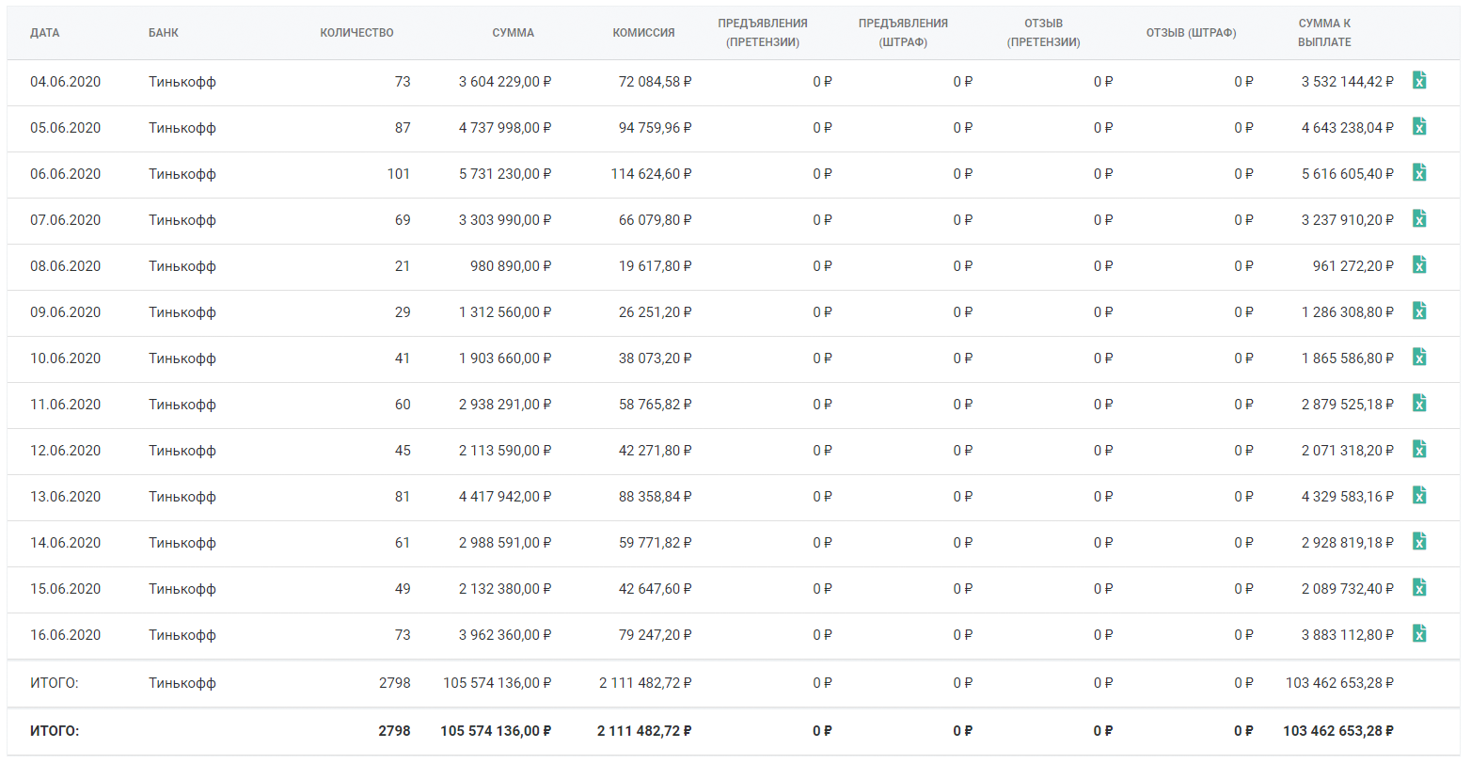The height and width of the screenshot is (764, 1471).
Task: Export the 16.06.2020 row to Excel
Action: pos(1419,634)
